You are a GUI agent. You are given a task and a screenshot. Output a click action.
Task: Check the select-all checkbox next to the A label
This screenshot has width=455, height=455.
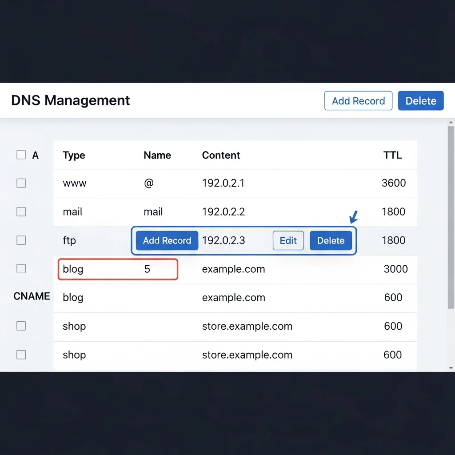21,155
